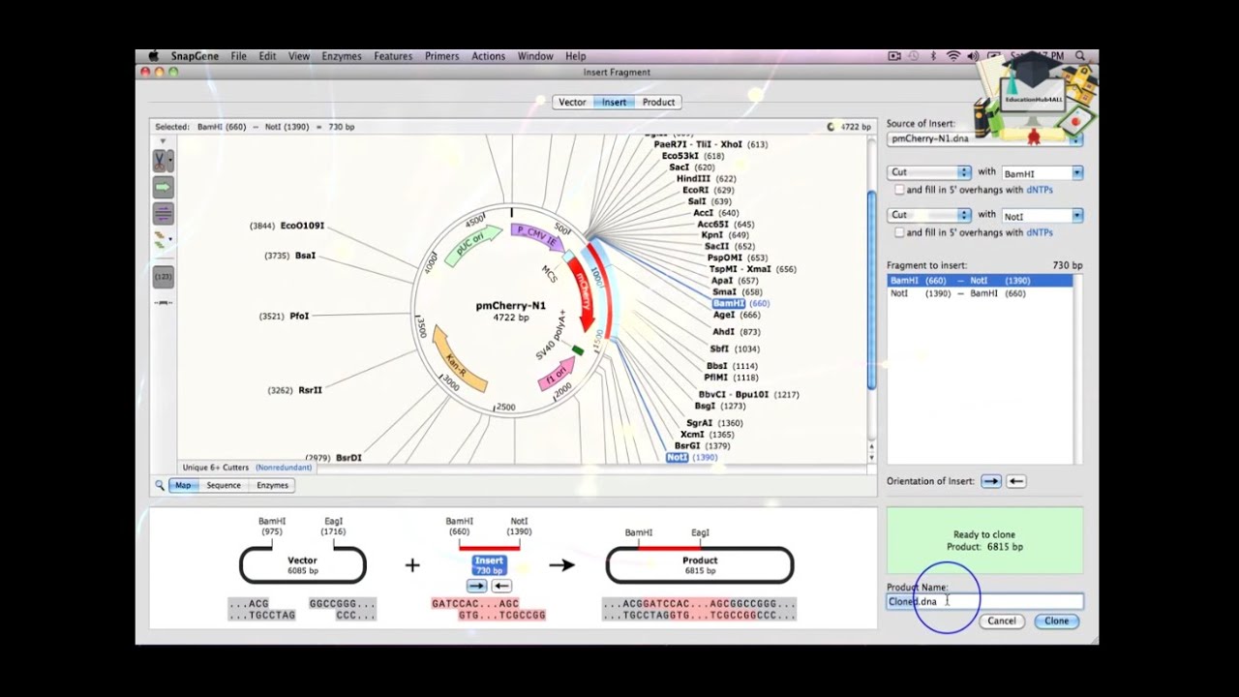The image size is (1239, 697).
Task: Set insert orientation to forward arrow
Action: click(991, 481)
